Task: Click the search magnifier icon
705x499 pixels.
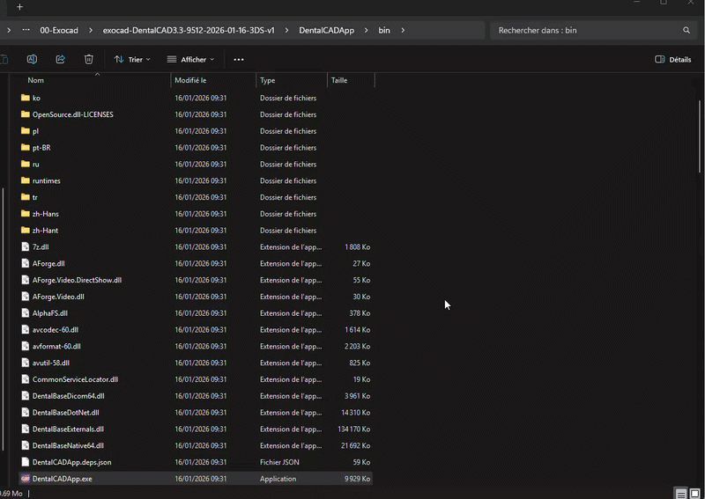Action: 686,30
